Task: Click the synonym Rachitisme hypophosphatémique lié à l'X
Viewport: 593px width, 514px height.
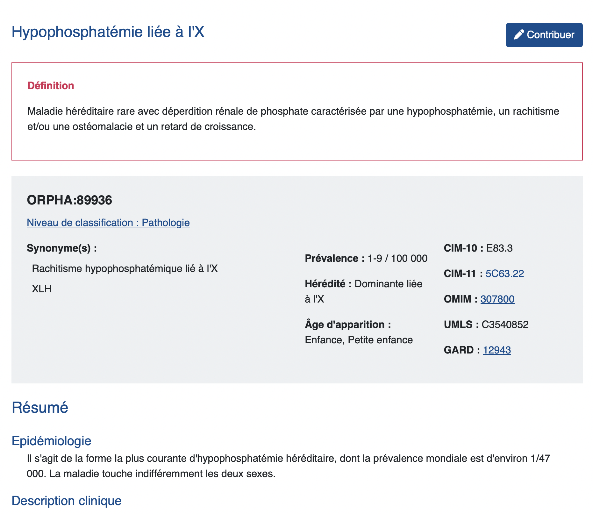Action: (x=125, y=269)
